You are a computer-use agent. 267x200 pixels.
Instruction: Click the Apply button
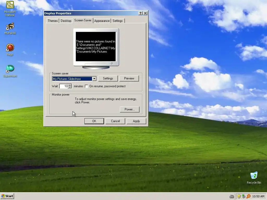136,121
